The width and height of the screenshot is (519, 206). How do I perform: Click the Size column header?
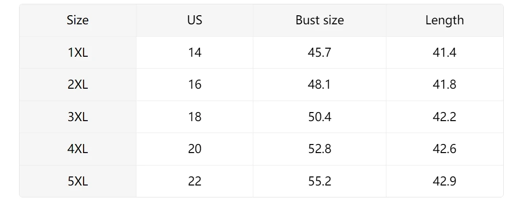78,20
